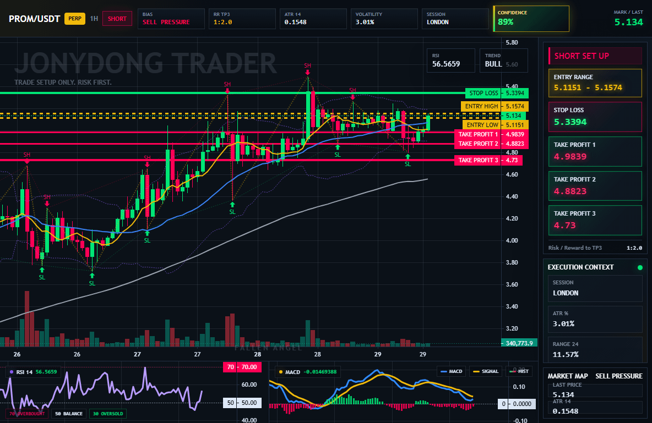Open the sidebar SESSION LONDON card

[595, 288]
